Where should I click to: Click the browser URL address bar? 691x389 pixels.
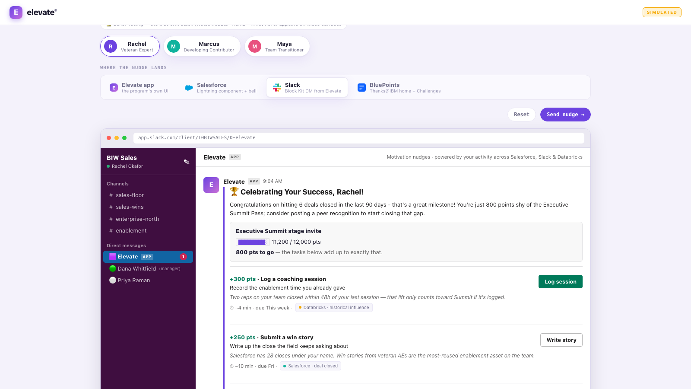[358, 138]
